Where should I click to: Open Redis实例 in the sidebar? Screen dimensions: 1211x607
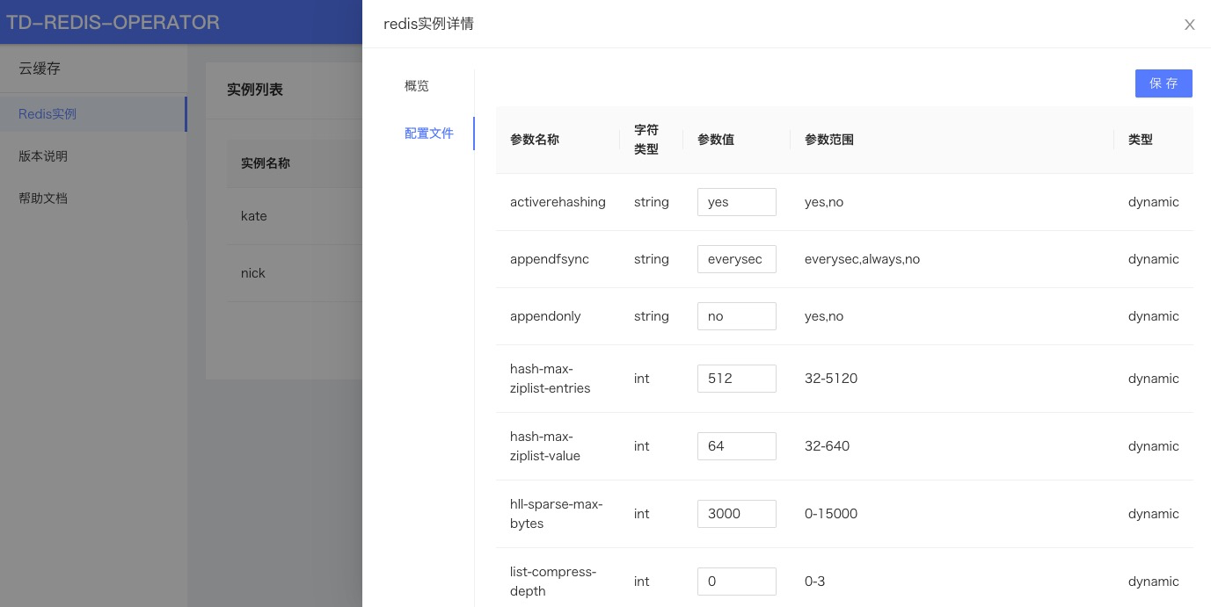[93, 114]
